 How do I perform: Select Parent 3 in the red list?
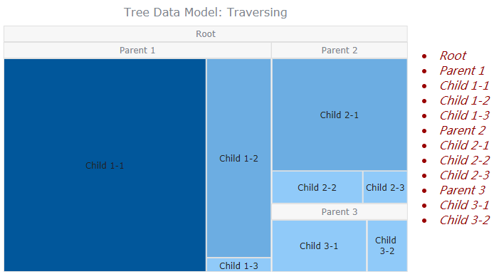(x=463, y=190)
